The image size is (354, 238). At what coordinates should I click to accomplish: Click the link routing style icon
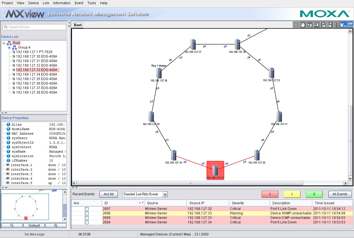coord(337,25)
